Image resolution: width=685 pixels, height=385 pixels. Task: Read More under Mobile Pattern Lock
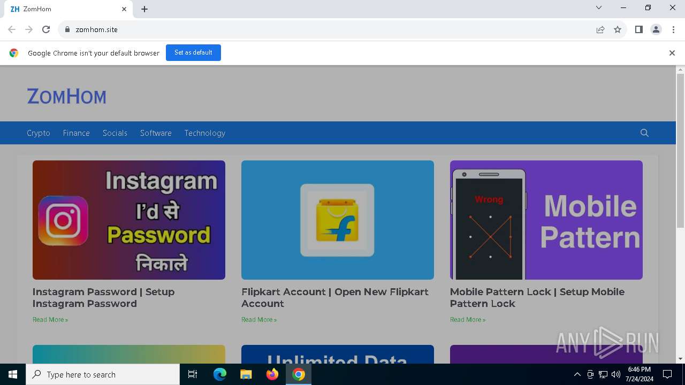pos(468,320)
